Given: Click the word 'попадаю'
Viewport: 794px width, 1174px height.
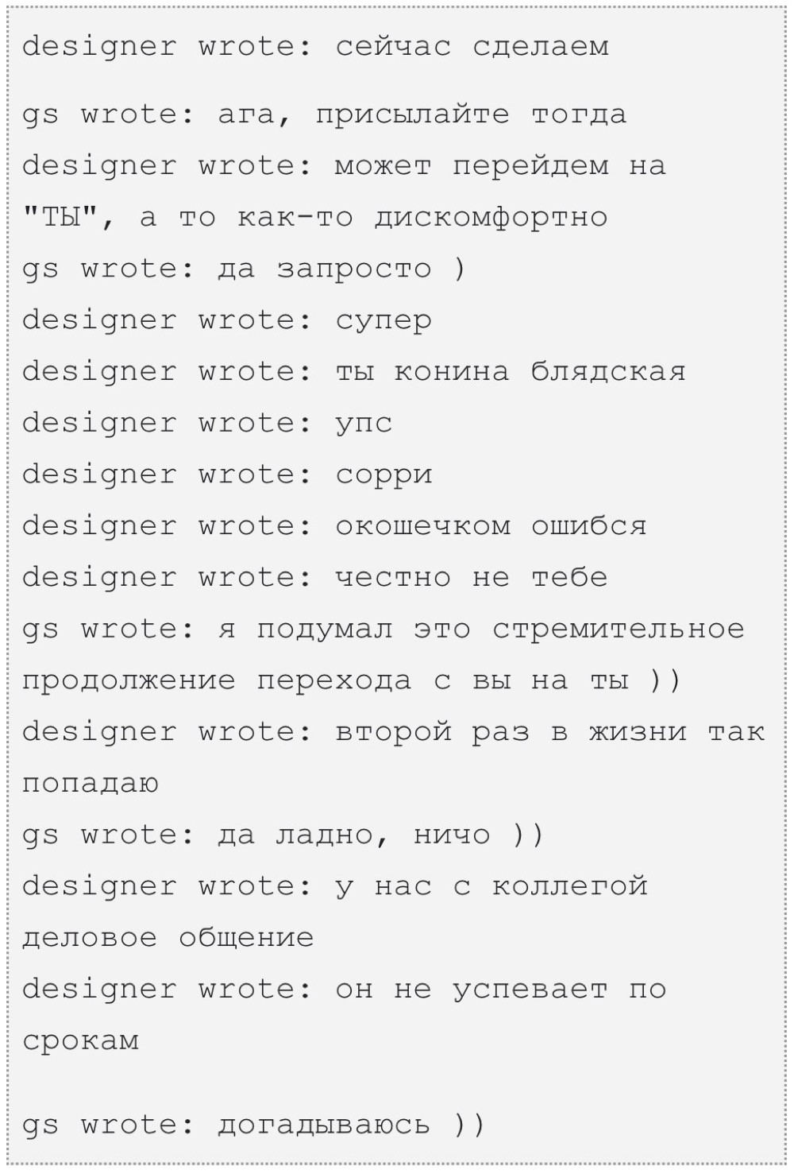Looking at the screenshot, I should [x=91, y=784].
